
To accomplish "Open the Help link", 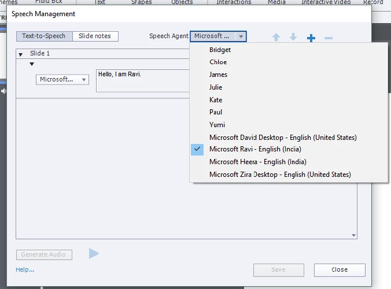I will (25, 269).
